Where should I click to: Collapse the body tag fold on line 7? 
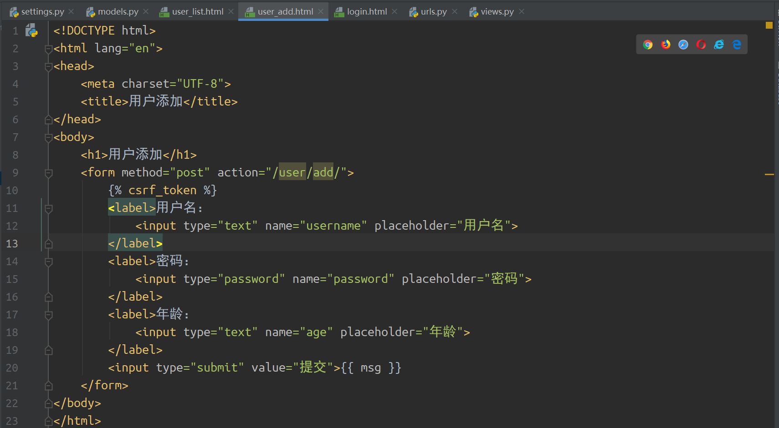pos(49,137)
